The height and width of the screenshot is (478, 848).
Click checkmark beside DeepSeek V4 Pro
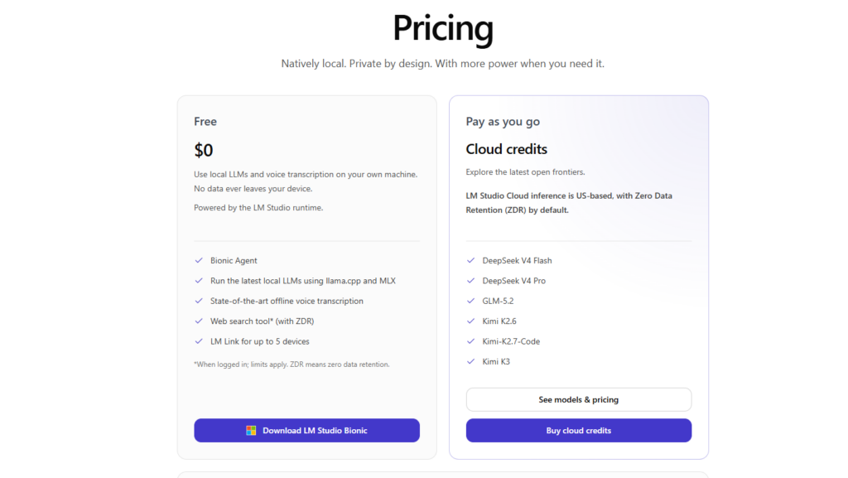coord(470,281)
